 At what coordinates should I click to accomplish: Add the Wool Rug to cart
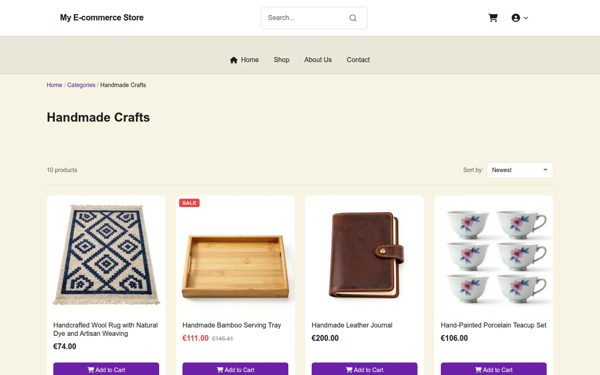(x=106, y=369)
